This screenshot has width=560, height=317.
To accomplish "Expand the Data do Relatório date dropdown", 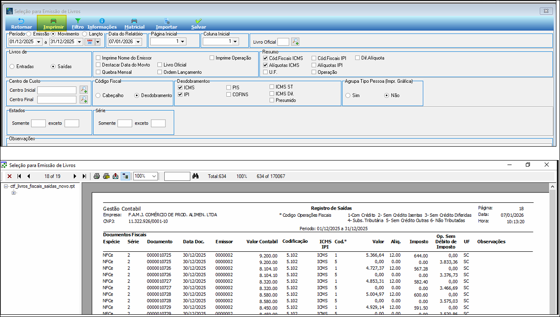I will 138,42.
